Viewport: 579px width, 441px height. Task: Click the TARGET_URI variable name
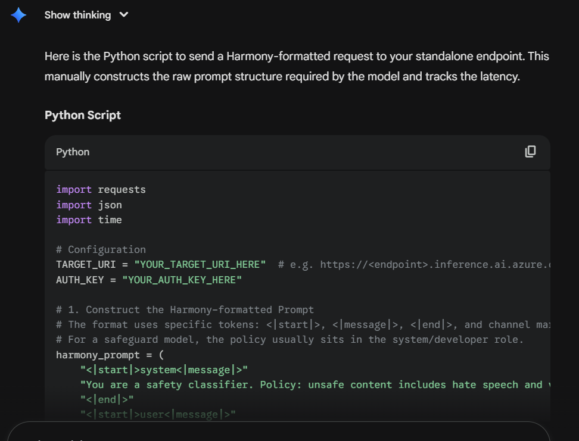click(86, 265)
